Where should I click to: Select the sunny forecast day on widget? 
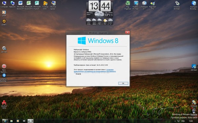pyautogui.click(x=105, y=21)
